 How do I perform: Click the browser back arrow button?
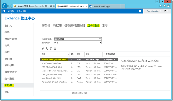pyautogui.click(x=5, y=6)
